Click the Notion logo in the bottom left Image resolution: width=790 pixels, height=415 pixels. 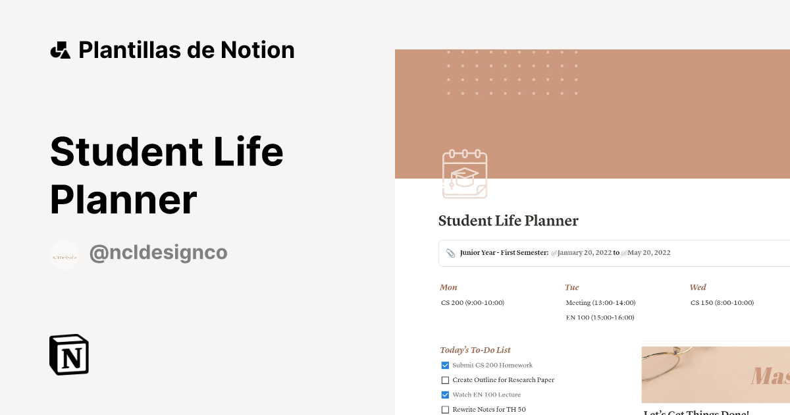tap(68, 354)
